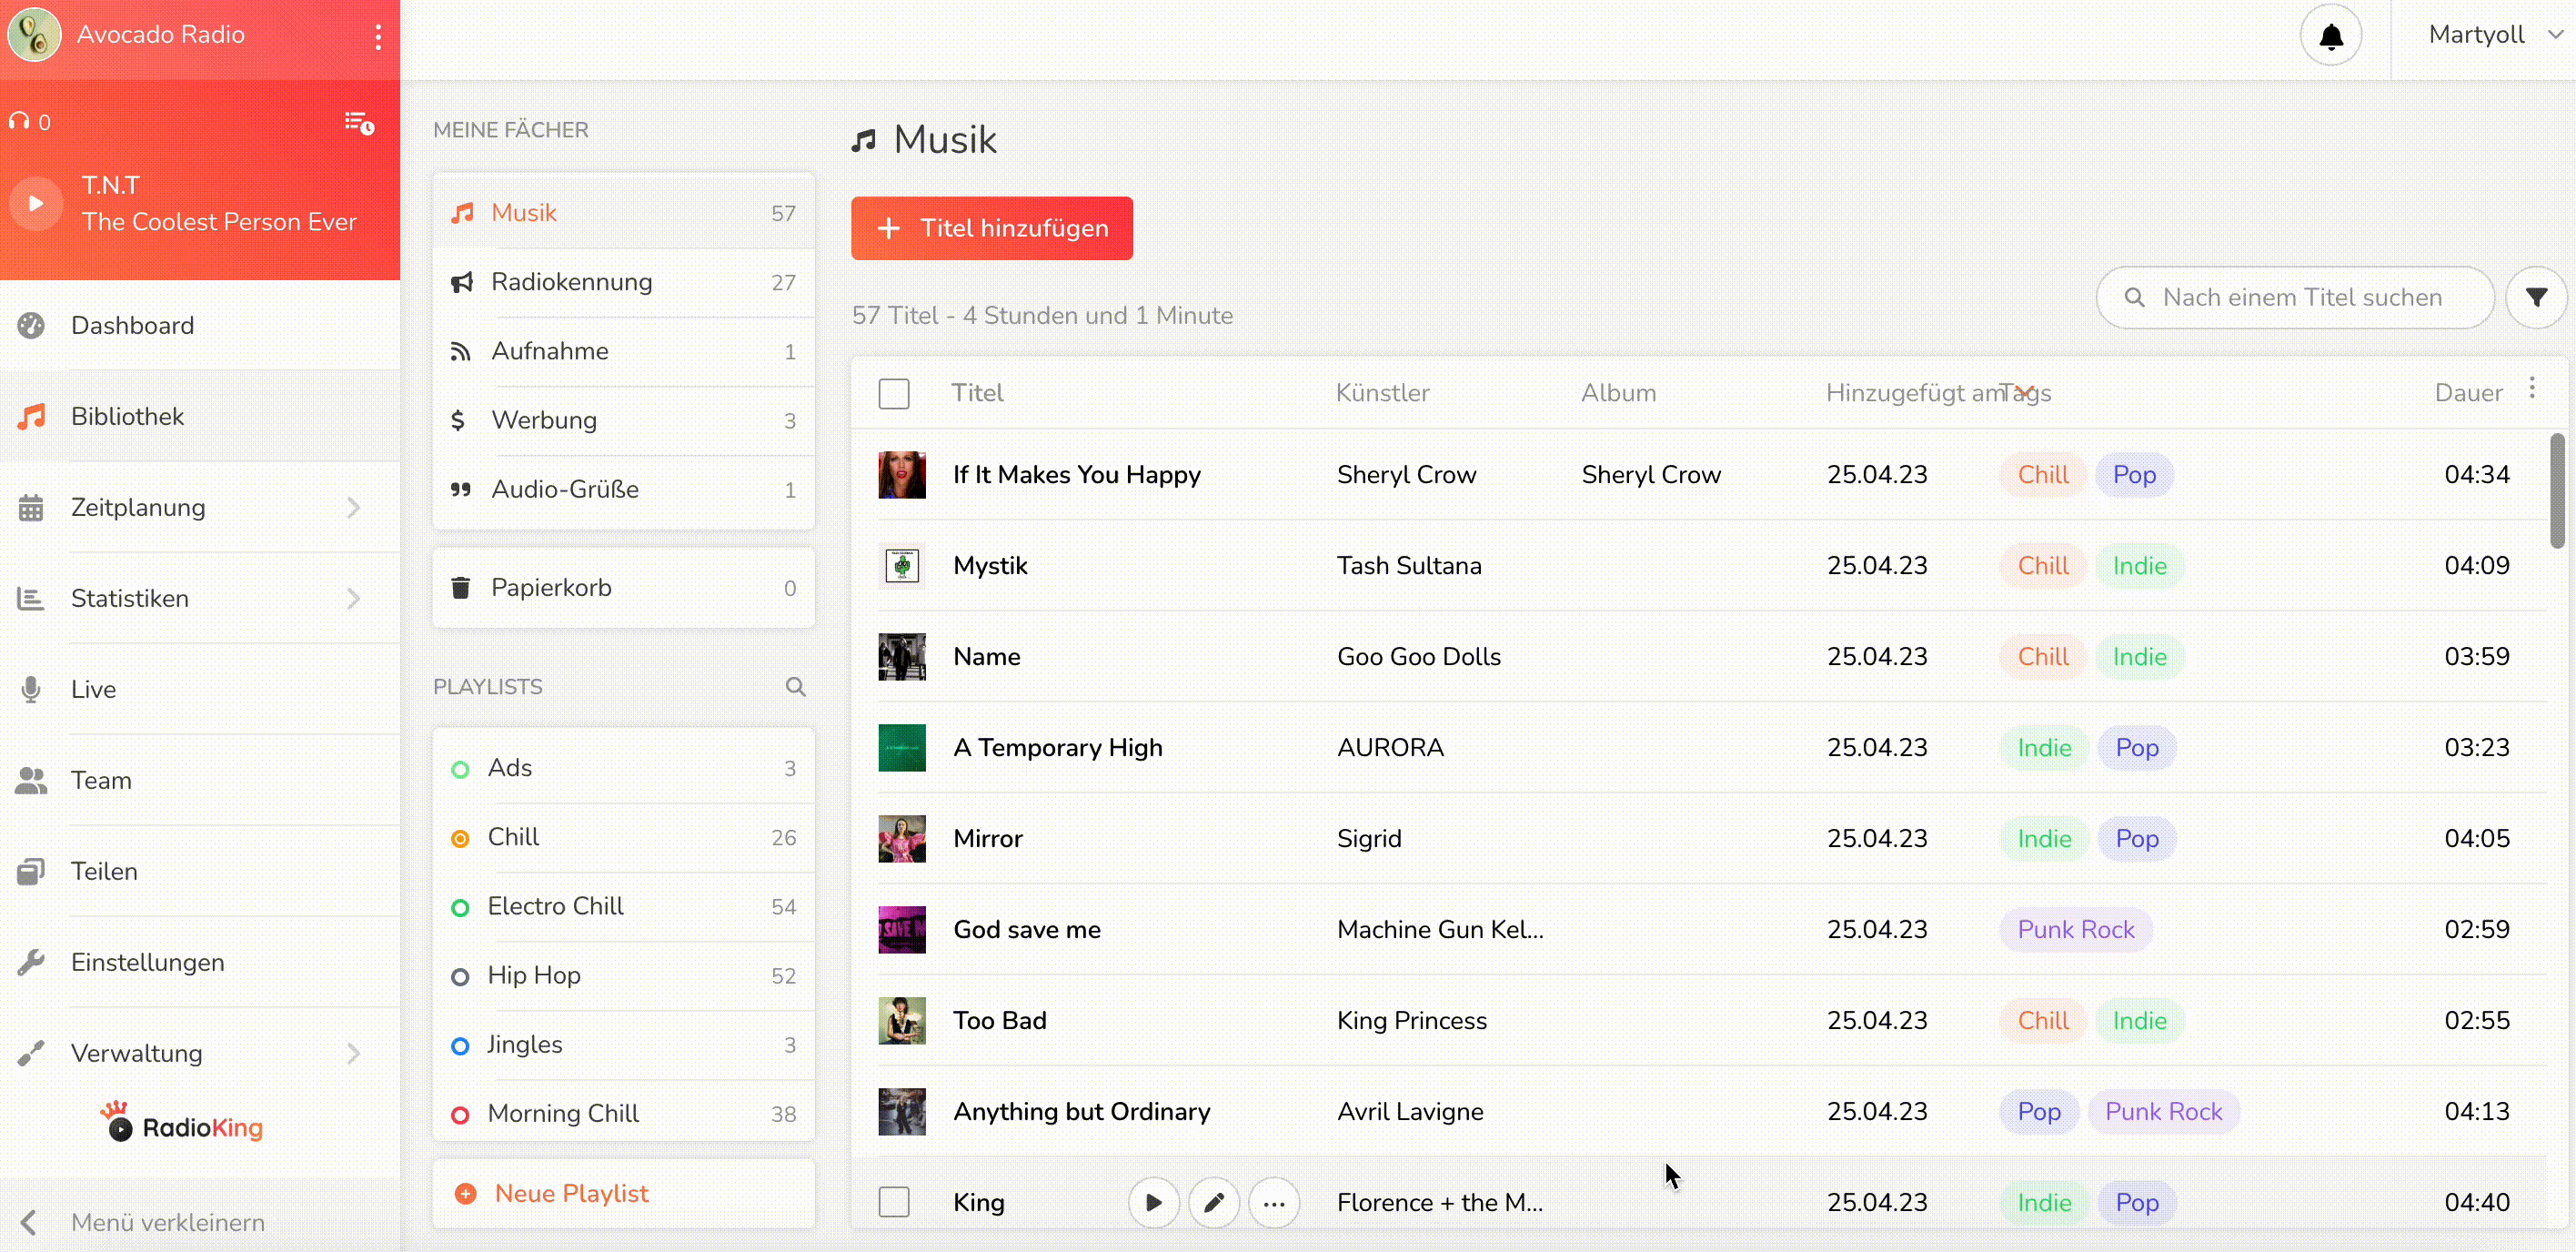This screenshot has width=2576, height=1252.
Task: Click the Punk Rock tag on God save me
Action: (x=2076, y=930)
